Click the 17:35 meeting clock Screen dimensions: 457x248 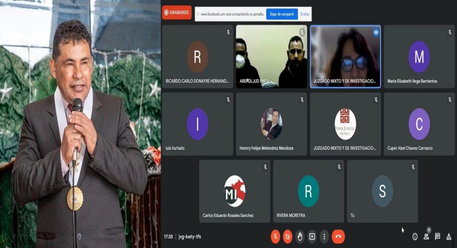coord(168,237)
